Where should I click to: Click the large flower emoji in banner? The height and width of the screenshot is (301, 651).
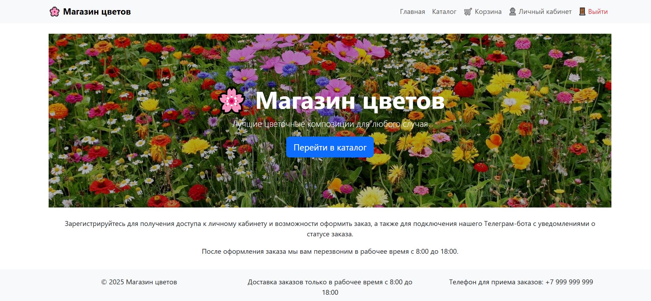[x=232, y=100]
